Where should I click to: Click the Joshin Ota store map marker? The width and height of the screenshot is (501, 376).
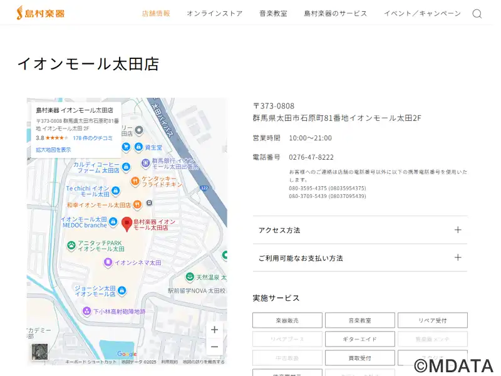coord(121,291)
